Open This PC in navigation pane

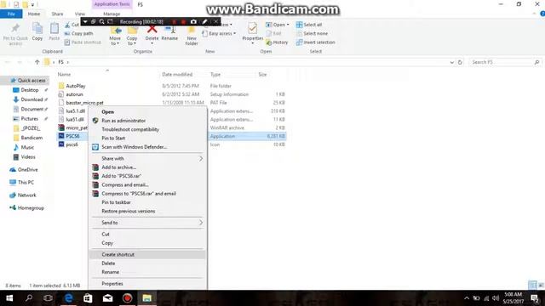coord(22,182)
